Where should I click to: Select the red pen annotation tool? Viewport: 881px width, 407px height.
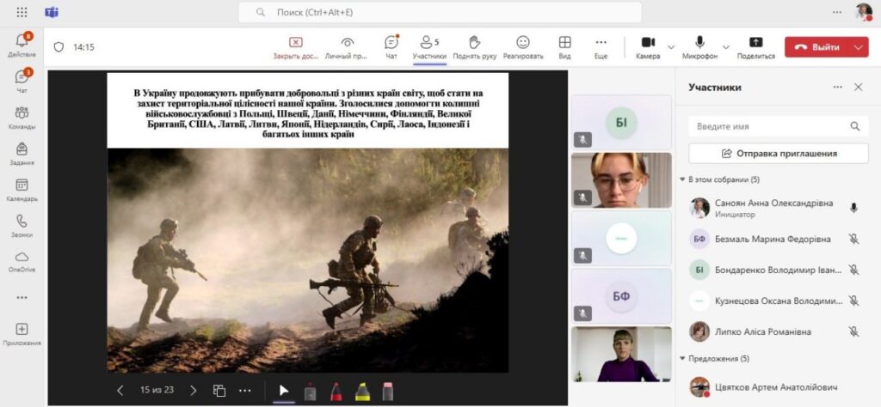pos(336,391)
